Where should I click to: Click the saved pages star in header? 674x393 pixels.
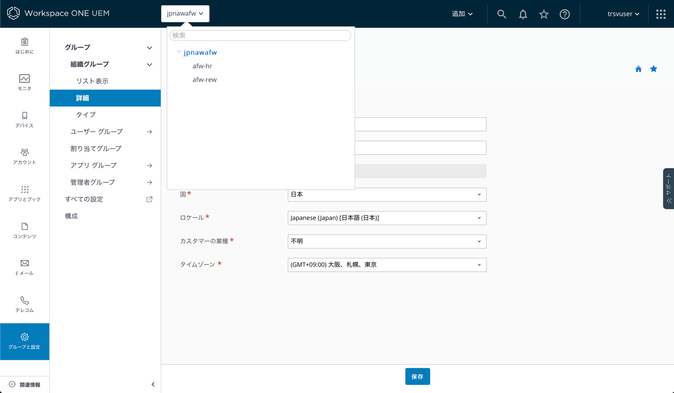coord(544,14)
